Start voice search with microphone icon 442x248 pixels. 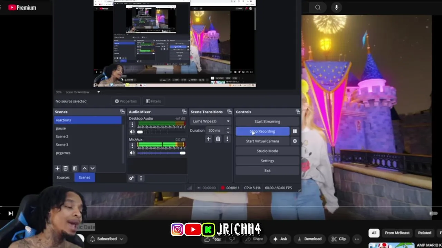[336, 7]
